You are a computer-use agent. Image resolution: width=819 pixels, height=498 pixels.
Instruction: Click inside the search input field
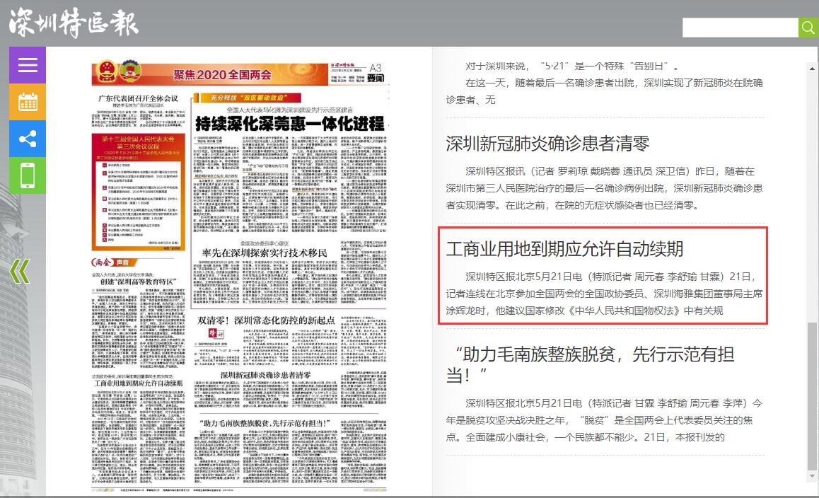click(x=740, y=28)
